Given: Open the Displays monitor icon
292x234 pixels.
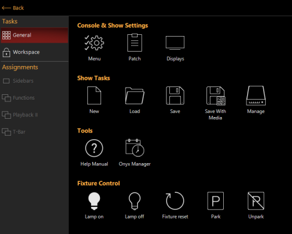Looking at the screenshot, I should 175,43.
